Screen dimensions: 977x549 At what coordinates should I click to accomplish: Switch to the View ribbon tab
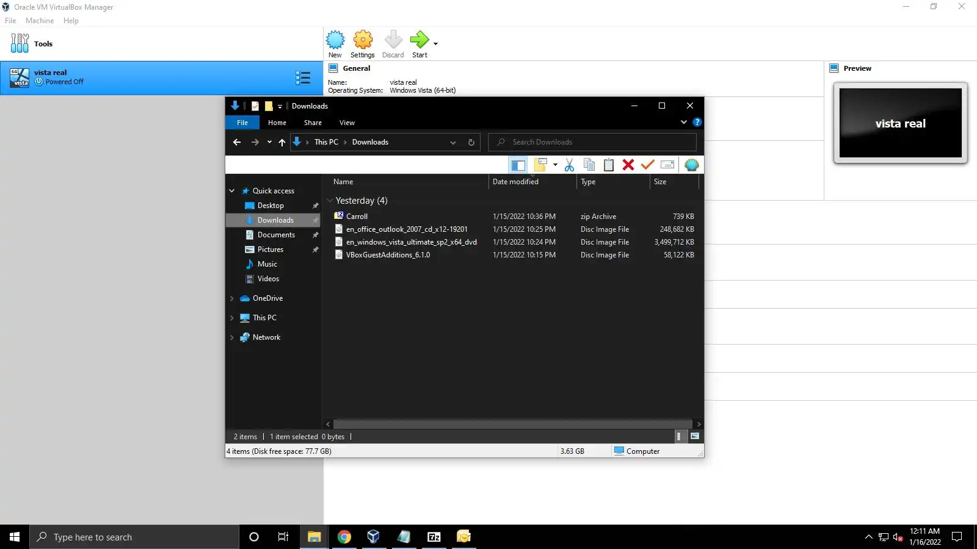pyautogui.click(x=347, y=123)
